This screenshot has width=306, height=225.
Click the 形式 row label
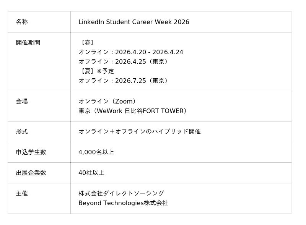coord(22,132)
